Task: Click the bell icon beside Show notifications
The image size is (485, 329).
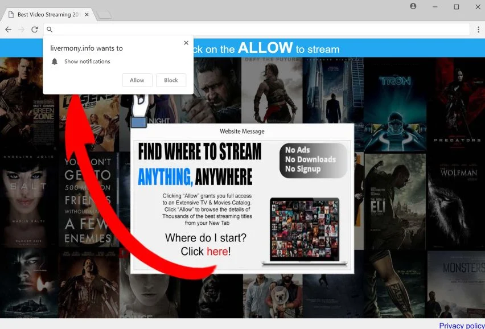Action: point(55,61)
